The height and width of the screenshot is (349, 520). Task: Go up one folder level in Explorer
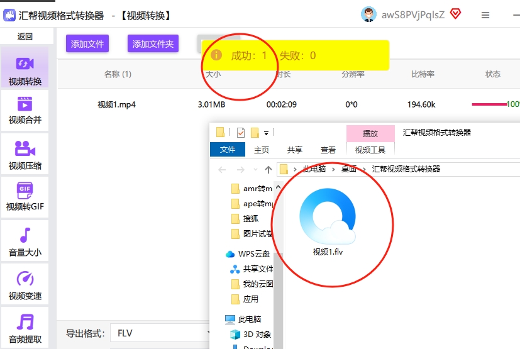point(268,170)
